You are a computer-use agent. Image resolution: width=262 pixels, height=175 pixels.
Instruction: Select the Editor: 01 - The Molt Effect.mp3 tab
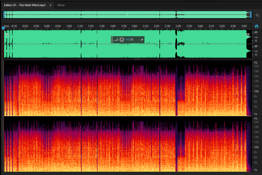[x=25, y=5]
